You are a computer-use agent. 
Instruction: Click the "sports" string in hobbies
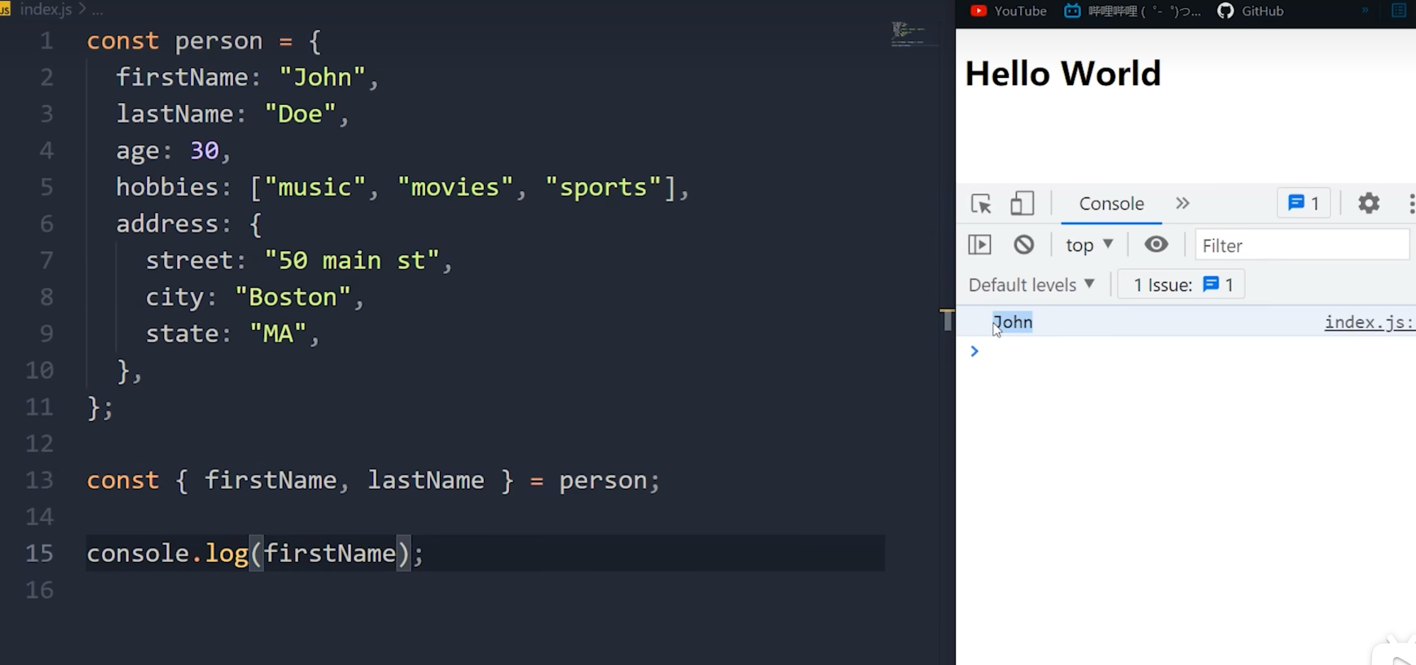603,187
